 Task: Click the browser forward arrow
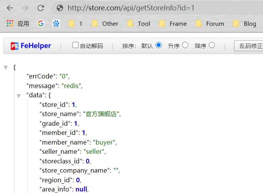(x=25, y=8)
